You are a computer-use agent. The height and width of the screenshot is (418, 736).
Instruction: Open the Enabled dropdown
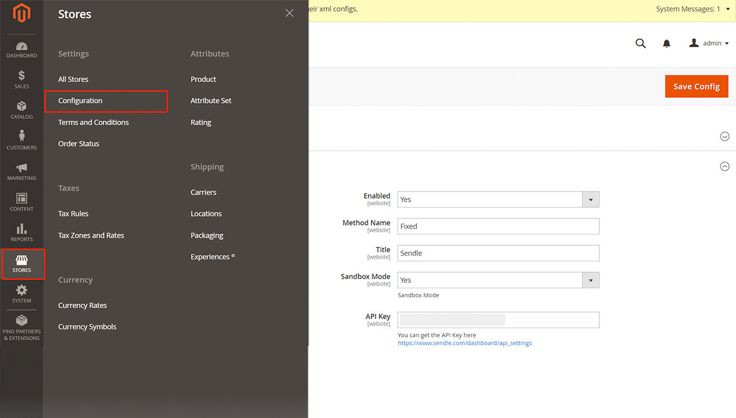[498, 200]
